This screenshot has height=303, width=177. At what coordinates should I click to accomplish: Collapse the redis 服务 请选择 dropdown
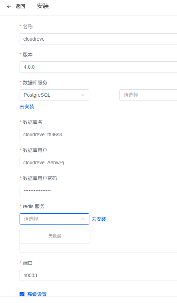click(x=54, y=219)
